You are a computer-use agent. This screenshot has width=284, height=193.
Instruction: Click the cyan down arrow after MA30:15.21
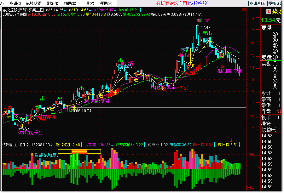(140, 10)
